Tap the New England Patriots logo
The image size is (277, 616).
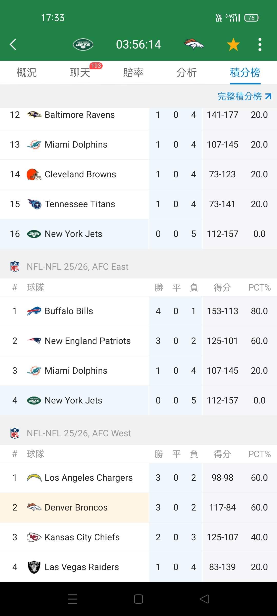[34, 341]
